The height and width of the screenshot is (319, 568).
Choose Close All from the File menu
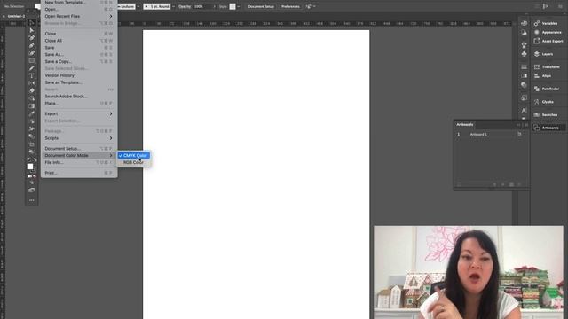79,41
